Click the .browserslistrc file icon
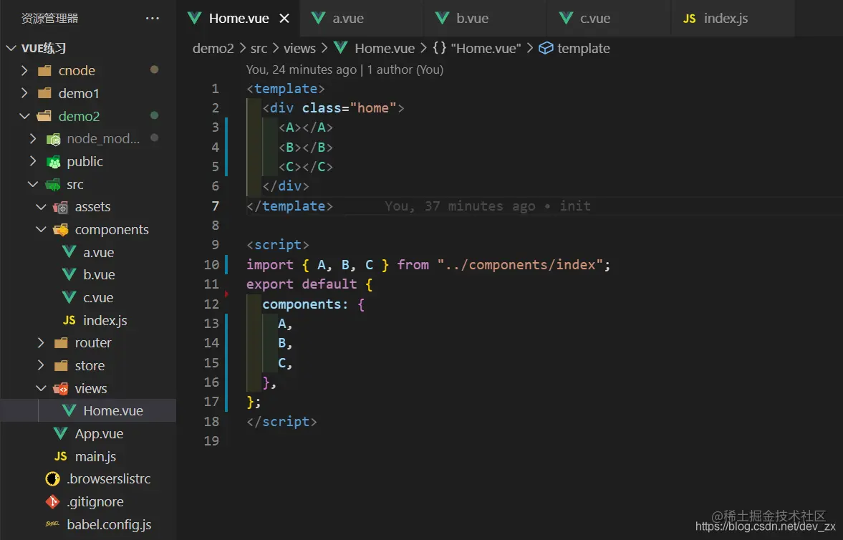Screen dimensions: 843x540 pyautogui.click(x=53, y=478)
